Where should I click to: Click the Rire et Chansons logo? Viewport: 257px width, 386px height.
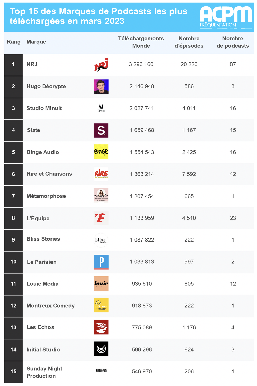click(x=101, y=174)
